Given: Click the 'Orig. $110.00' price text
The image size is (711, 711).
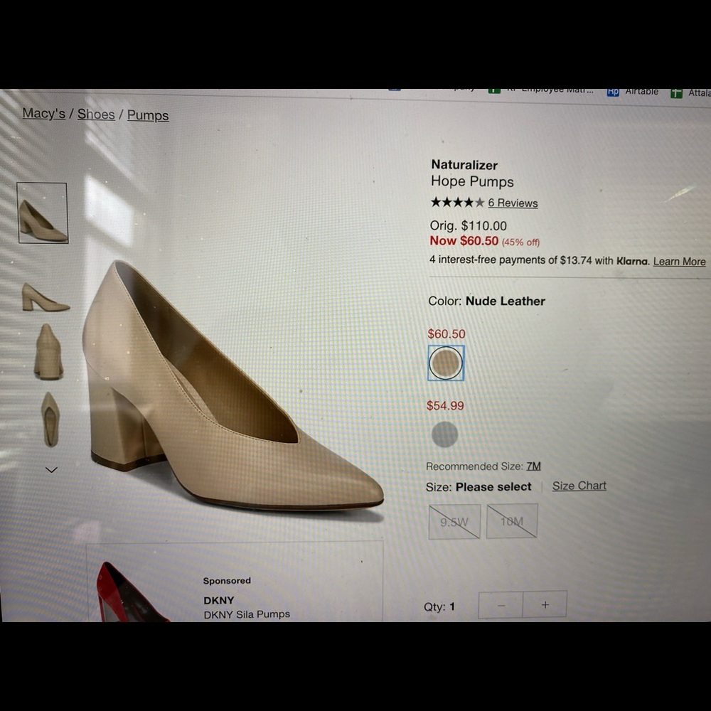Looking at the screenshot, I should pos(469,225).
